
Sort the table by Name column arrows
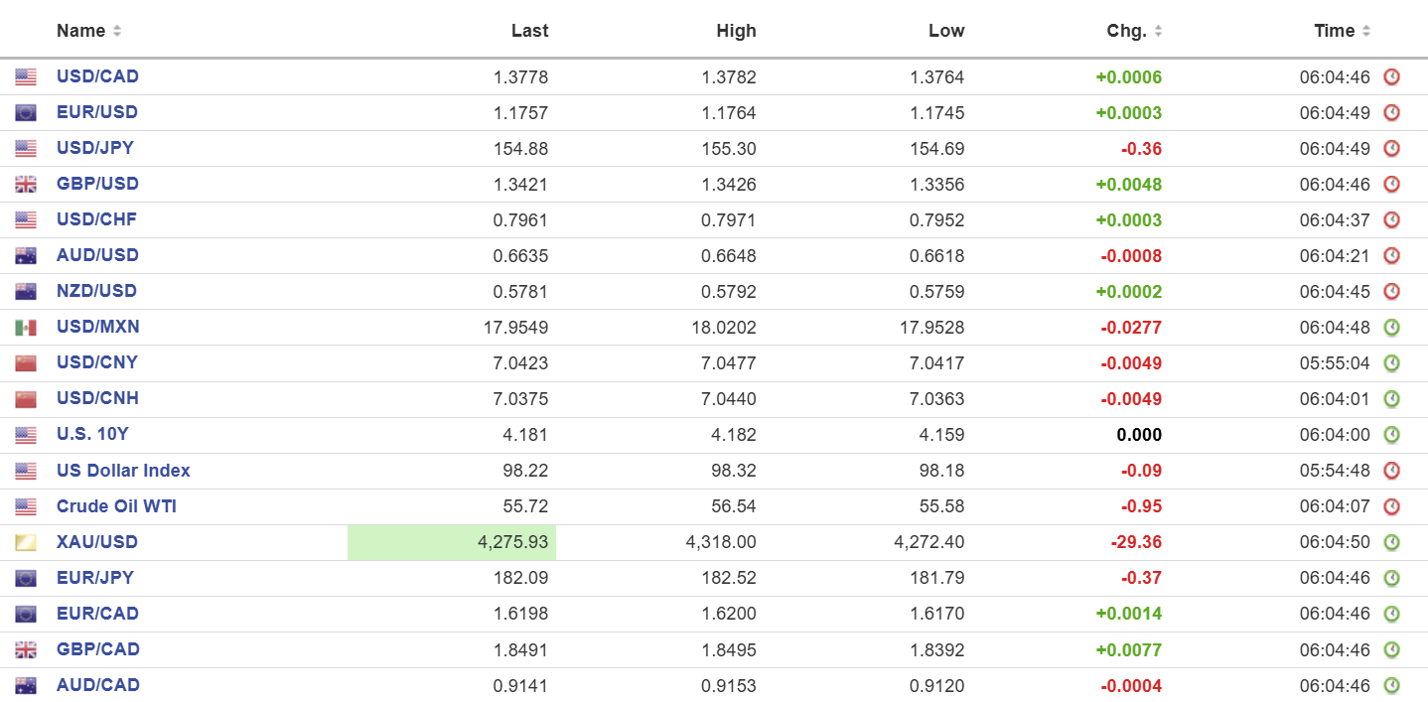(117, 31)
